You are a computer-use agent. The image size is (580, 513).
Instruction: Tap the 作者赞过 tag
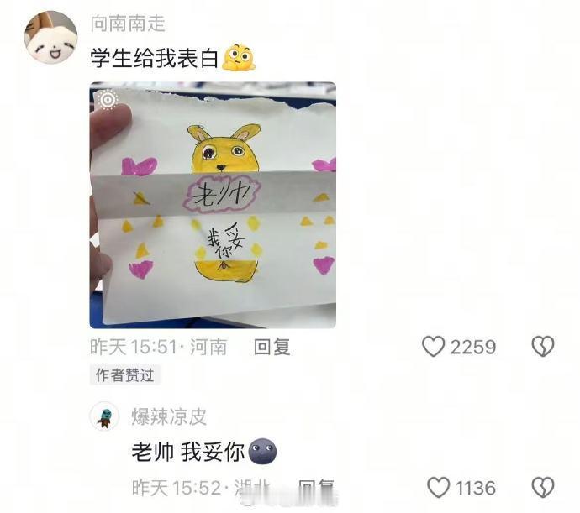click(x=124, y=374)
